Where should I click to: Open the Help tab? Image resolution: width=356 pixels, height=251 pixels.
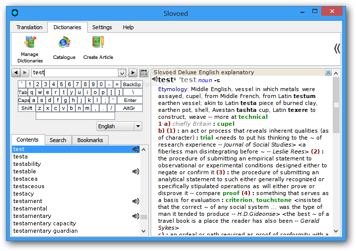(128, 27)
